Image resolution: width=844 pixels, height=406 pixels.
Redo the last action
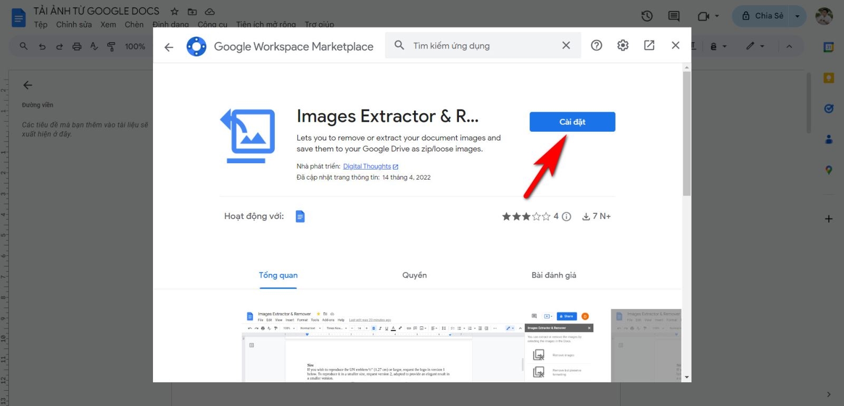click(60, 46)
